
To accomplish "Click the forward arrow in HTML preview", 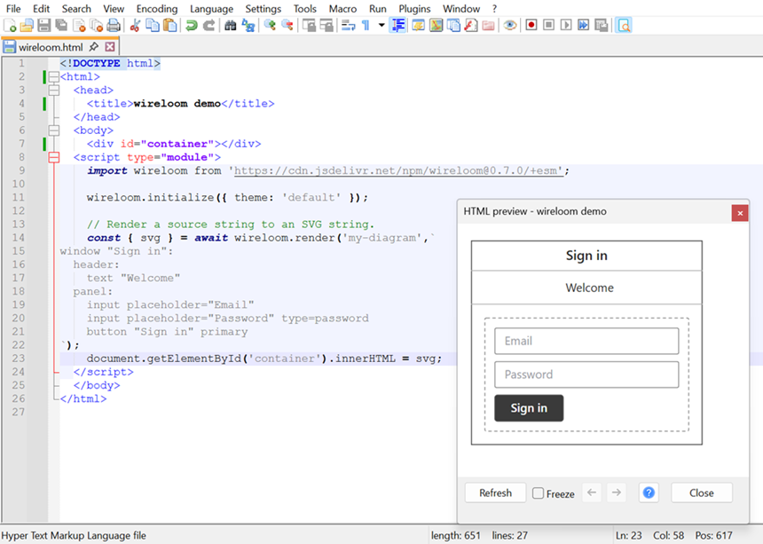I will [617, 493].
